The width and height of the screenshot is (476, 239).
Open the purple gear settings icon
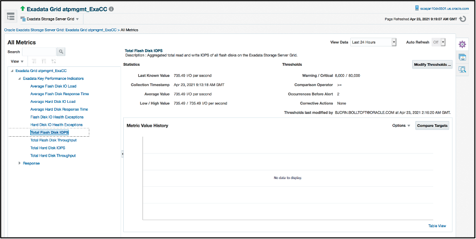[x=462, y=44]
